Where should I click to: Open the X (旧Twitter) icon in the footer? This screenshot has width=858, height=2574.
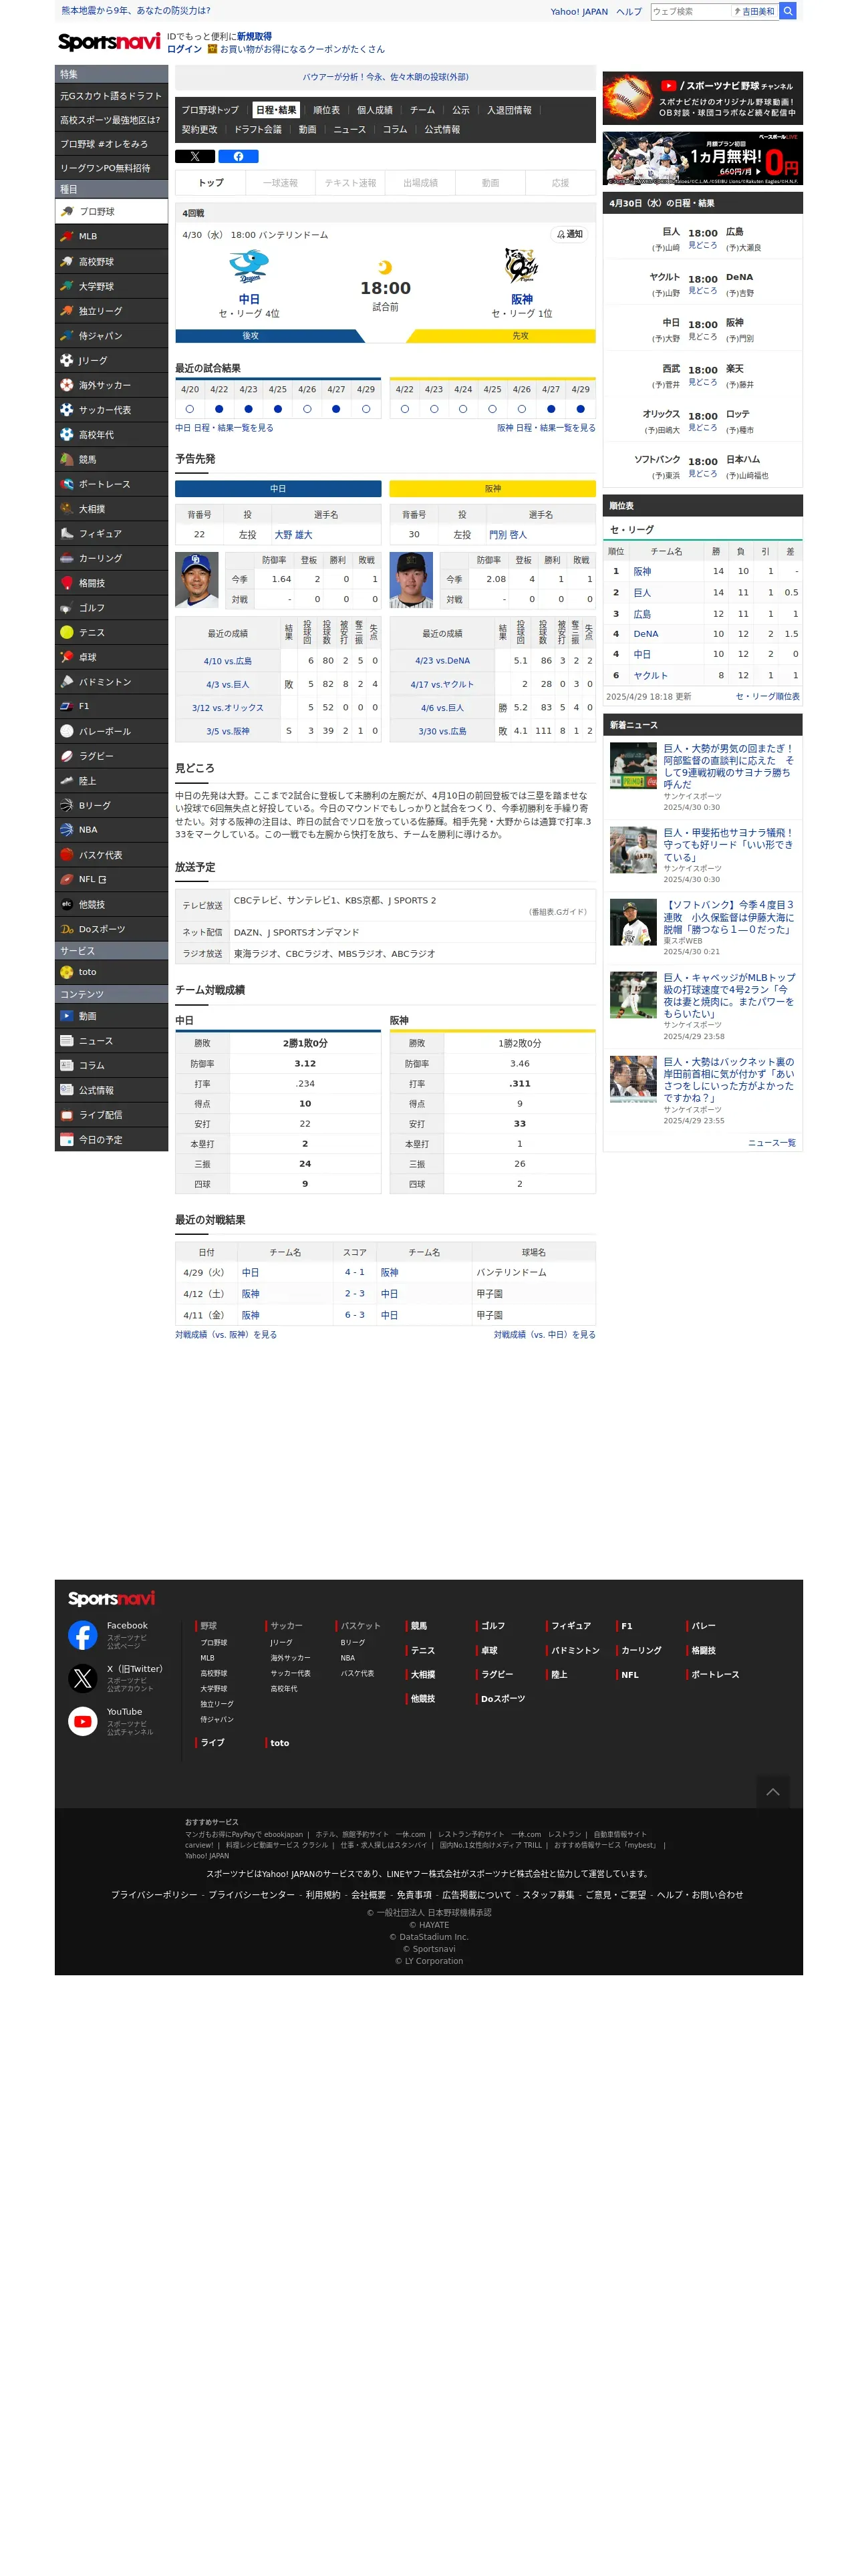click(83, 1678)
